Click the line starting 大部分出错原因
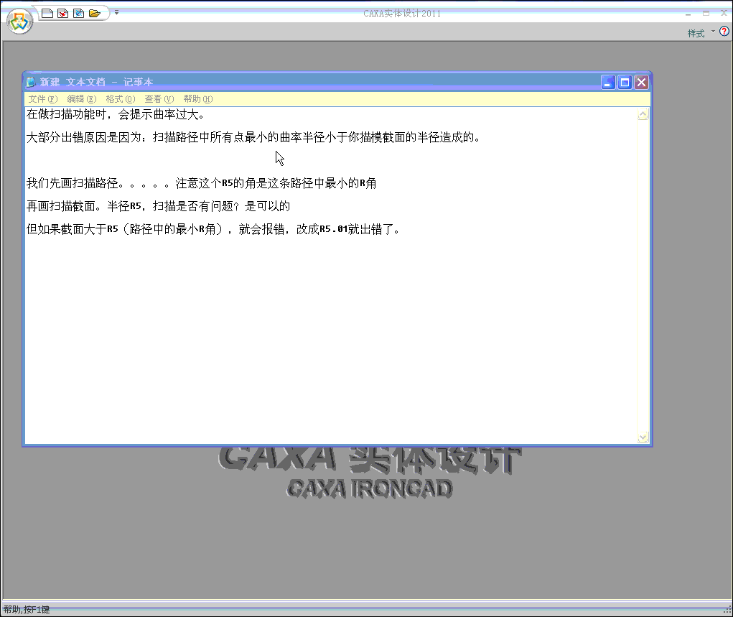Viewport: 733px width, 617px height. 253,137
